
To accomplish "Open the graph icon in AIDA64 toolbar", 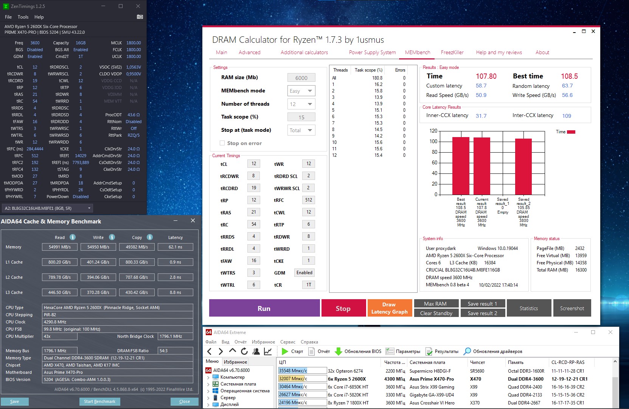I will [x=268, y=351].
